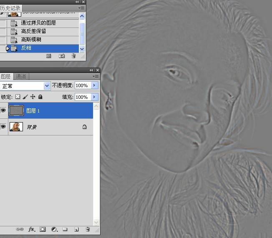Collapse the History panel with double arrows
This screenshot has height=238, width=272.
click(x=77, y=2)
